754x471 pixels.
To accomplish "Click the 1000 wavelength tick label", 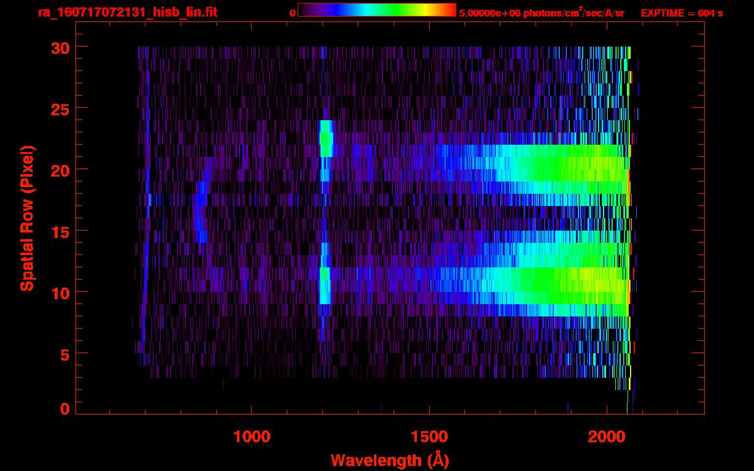I will tap(252, 437).
